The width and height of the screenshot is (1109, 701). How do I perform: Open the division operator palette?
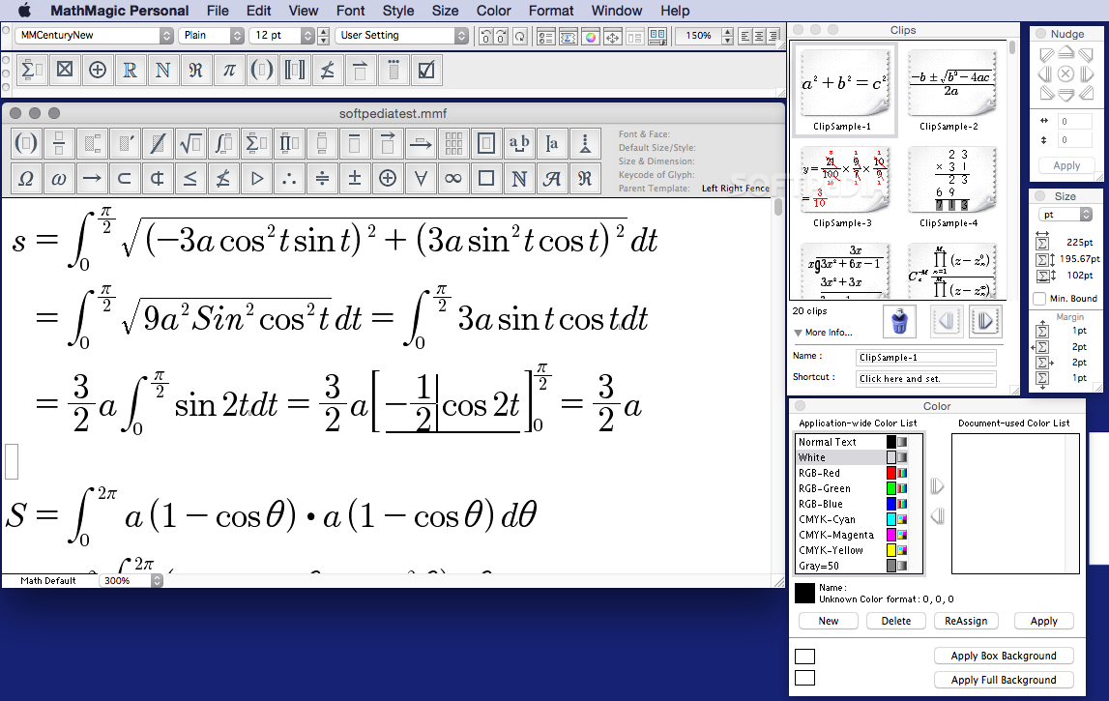pos(322,178)
